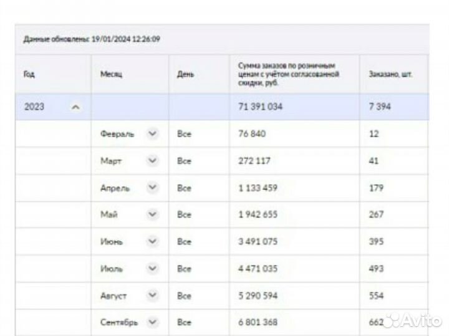Screen dimensions: 449x336
Task: Open the Апрель row dropdown arrow
Action: (x=152, y=188)
